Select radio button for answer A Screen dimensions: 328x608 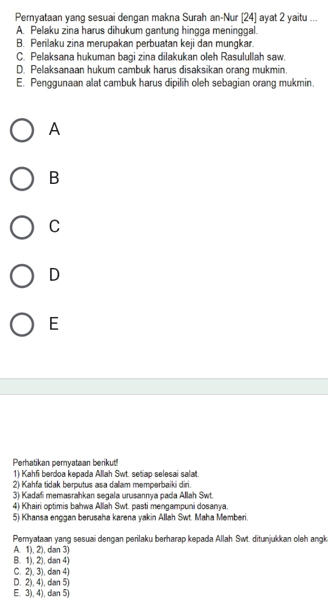22,130
